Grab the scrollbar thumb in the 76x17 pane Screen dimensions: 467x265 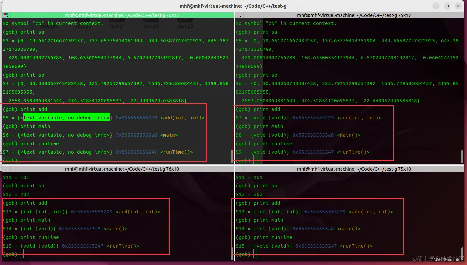pyautogui.click(x=231, y=157)
